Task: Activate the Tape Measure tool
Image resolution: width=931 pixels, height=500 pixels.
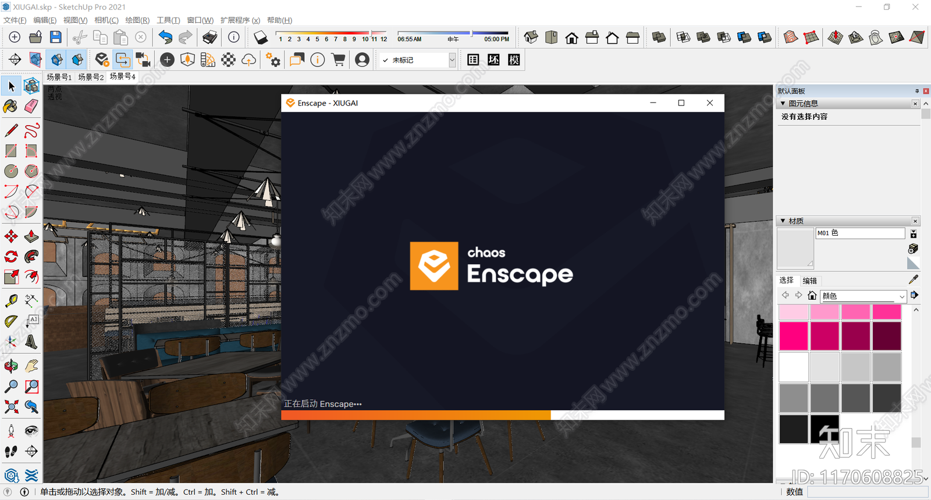Action: point(11,301)
